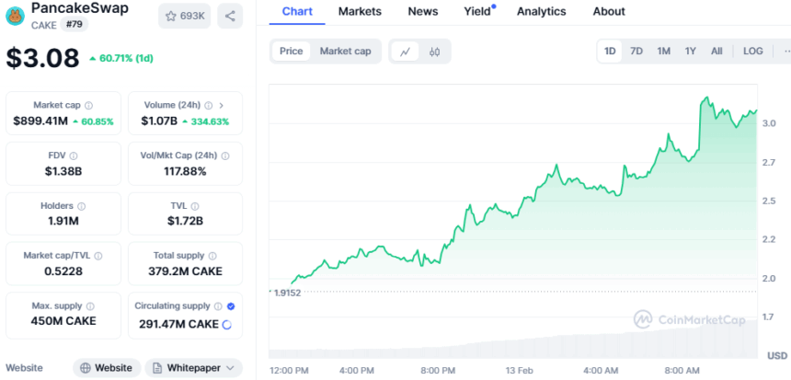Screen dimensions: 791x380
Task: Open Market cap info tooltip icon
Action: [x=89, y=106]
